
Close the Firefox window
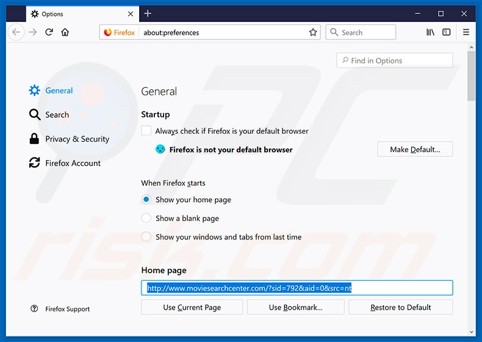[464, 13]
